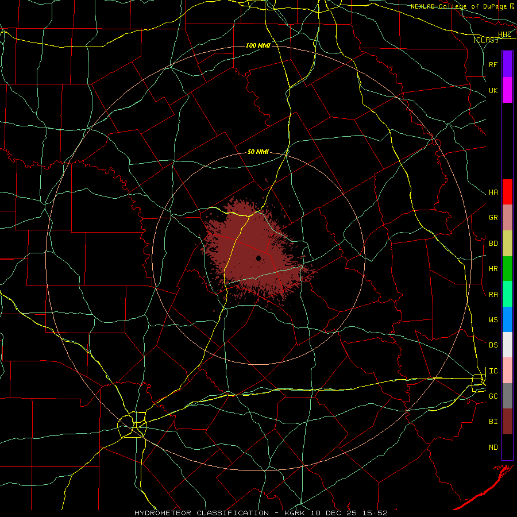This screenshot has height=517, width=517.
Task: Click the HA legend label
Action: [x=493, y=192]
